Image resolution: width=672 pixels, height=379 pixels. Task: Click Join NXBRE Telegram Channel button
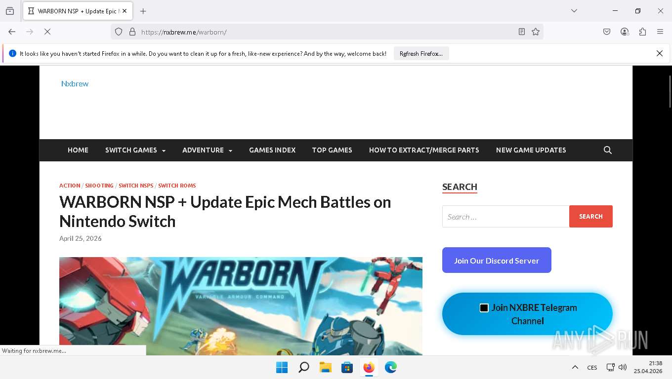(527, 314)
